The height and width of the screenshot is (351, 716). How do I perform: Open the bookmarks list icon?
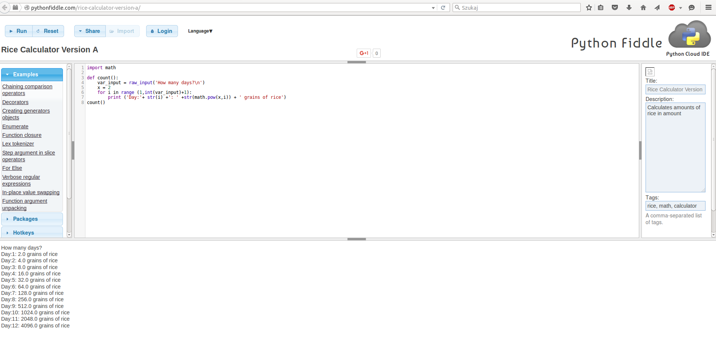point(601,7)
